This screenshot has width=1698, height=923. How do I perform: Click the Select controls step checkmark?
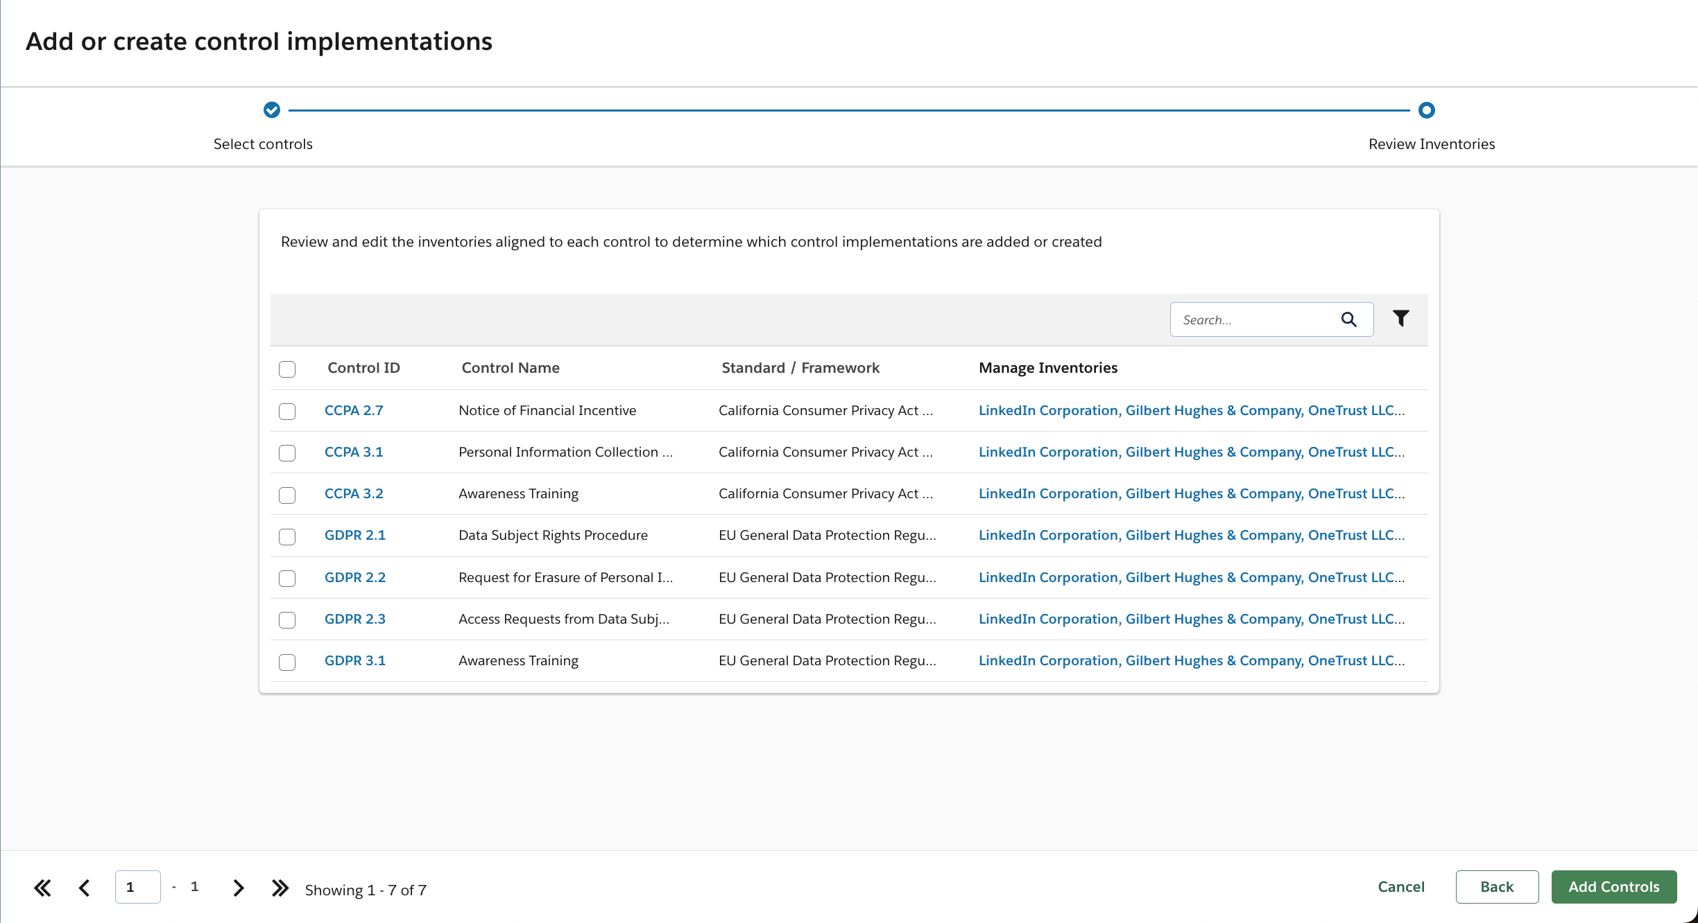(272, 110)
